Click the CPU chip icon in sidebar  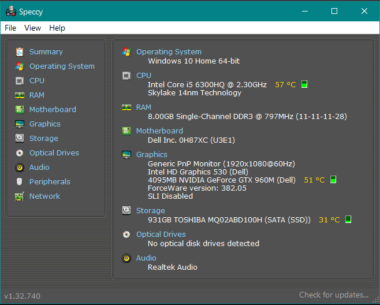click(x=20, y=81)
